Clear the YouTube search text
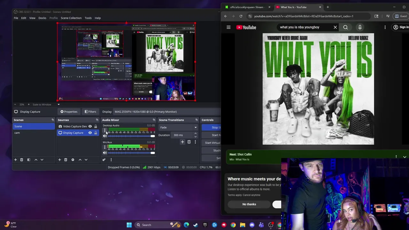Screen dimensions: 409x230 pos(335,27)
